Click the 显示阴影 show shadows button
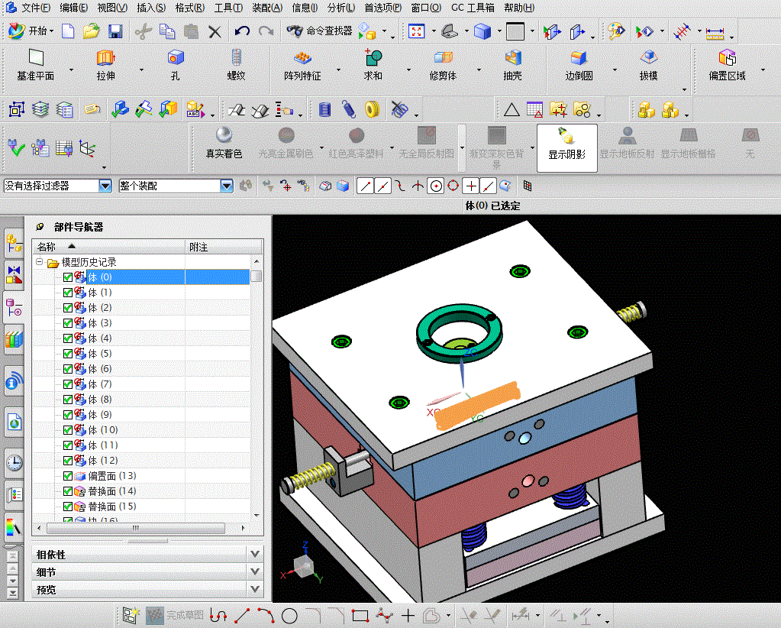This screenshot has height=628, width=781. 566,148
